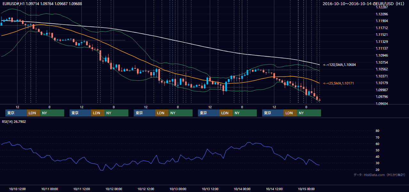This screenshot has width=409, height=192.
Task: Click RSI scale value 20
Action: [x=377, y=170]
